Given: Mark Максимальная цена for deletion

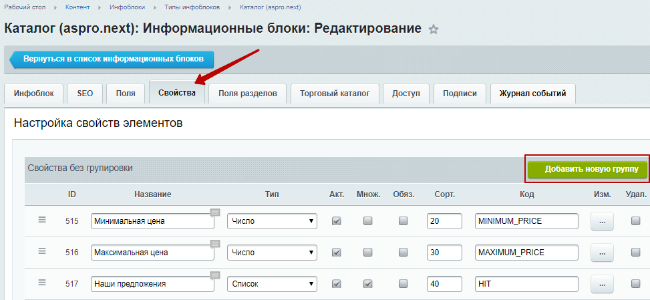Looking at the screenshot, I should point(635,253).
